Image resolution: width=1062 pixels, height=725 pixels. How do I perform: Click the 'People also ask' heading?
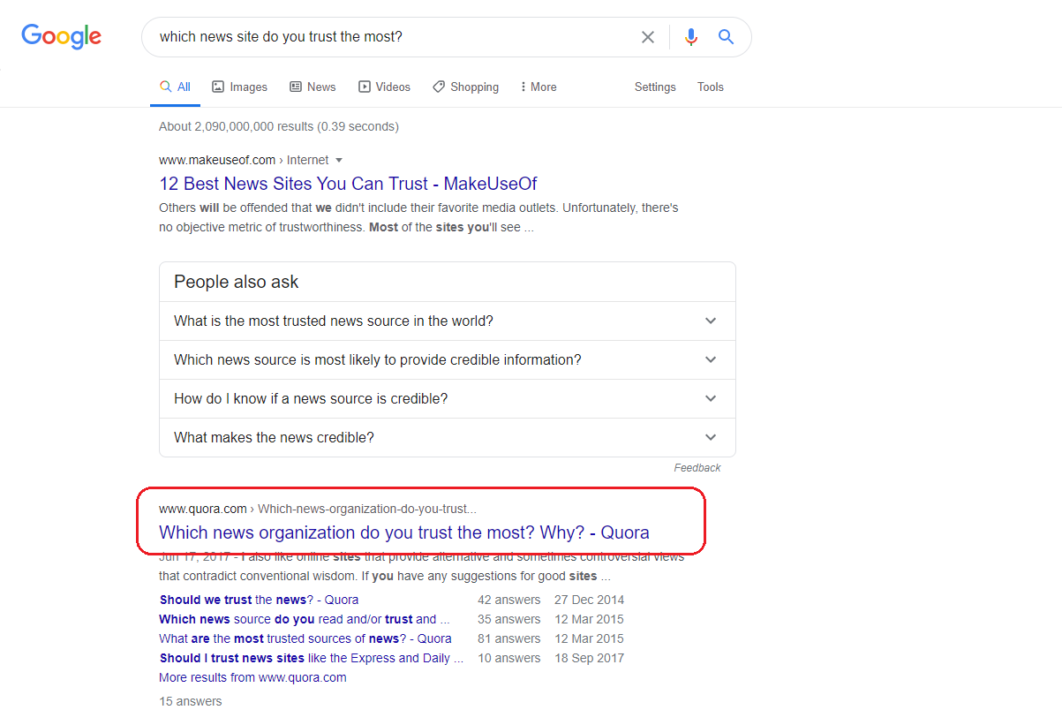coord(237,282)
